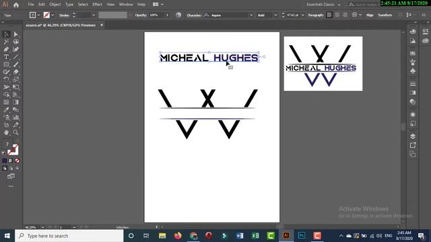Image resolution: width=431 pixels, height=242 pixels.
Task: Select the Rectangle tool
Action: coord(6,65)
